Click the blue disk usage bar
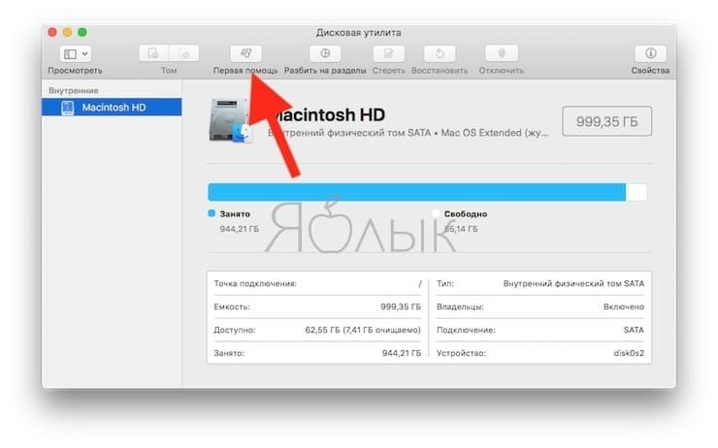Image resolution: width=718 pixels, height=448 pixels. click(x=416, y=192)
